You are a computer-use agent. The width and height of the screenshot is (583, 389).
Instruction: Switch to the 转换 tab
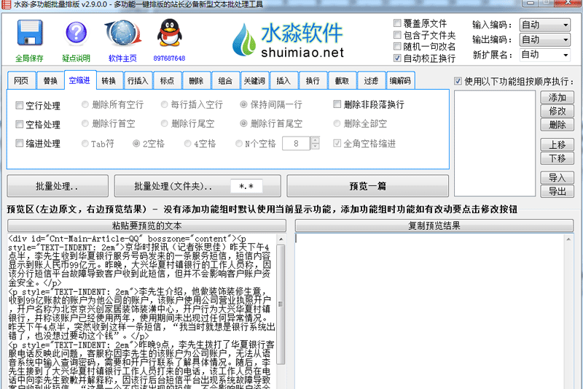coord(109,81)
